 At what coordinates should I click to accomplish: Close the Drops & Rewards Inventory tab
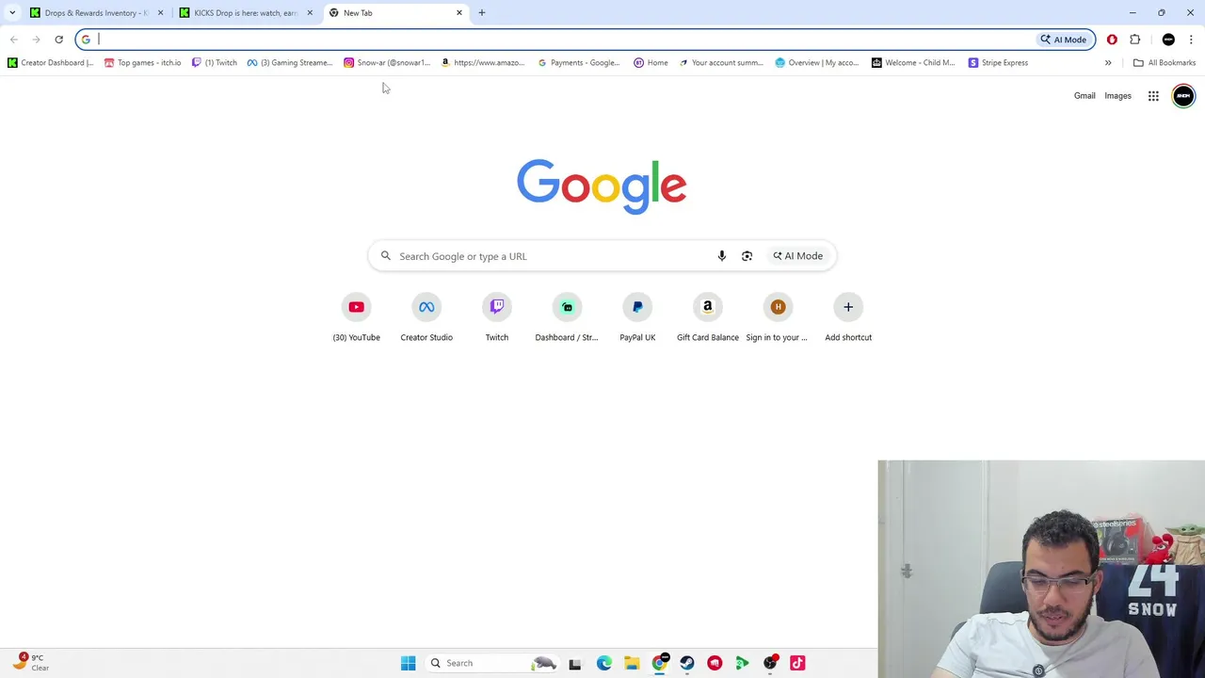pos(160,13)
